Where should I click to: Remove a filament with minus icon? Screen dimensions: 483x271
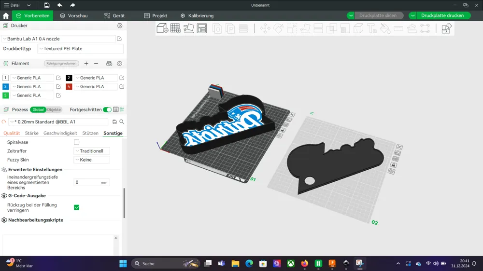click(x=96, y=63)
